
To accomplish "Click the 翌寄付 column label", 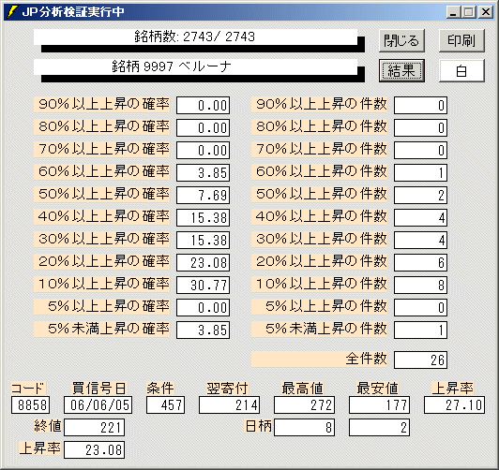I will [x=227, y=388].
